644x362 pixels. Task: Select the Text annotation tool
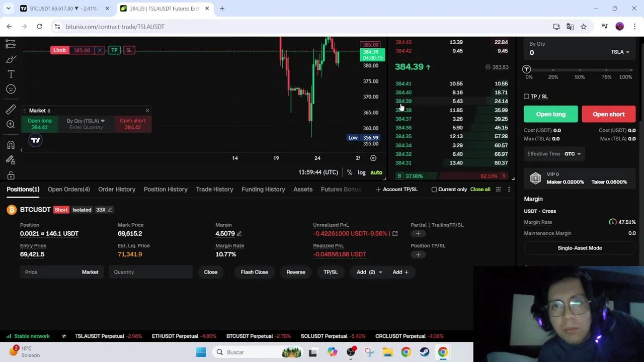point(11,74)
